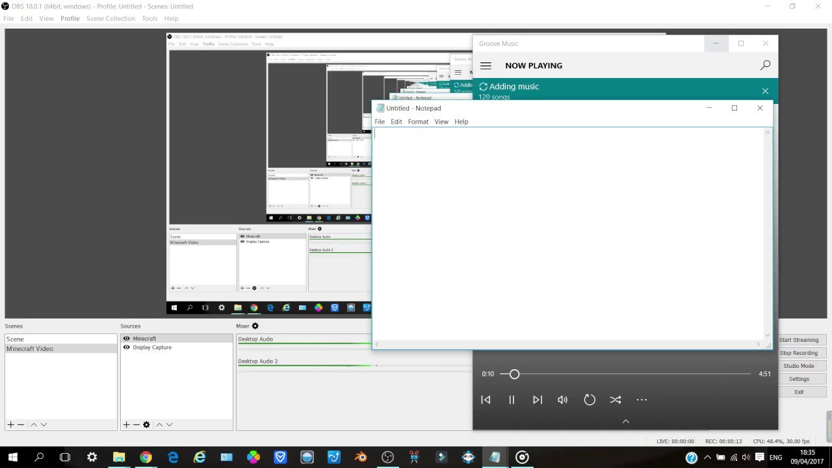
Task: Click the Notepad vertical scroll down arrow
Action: tap(768, 335)
